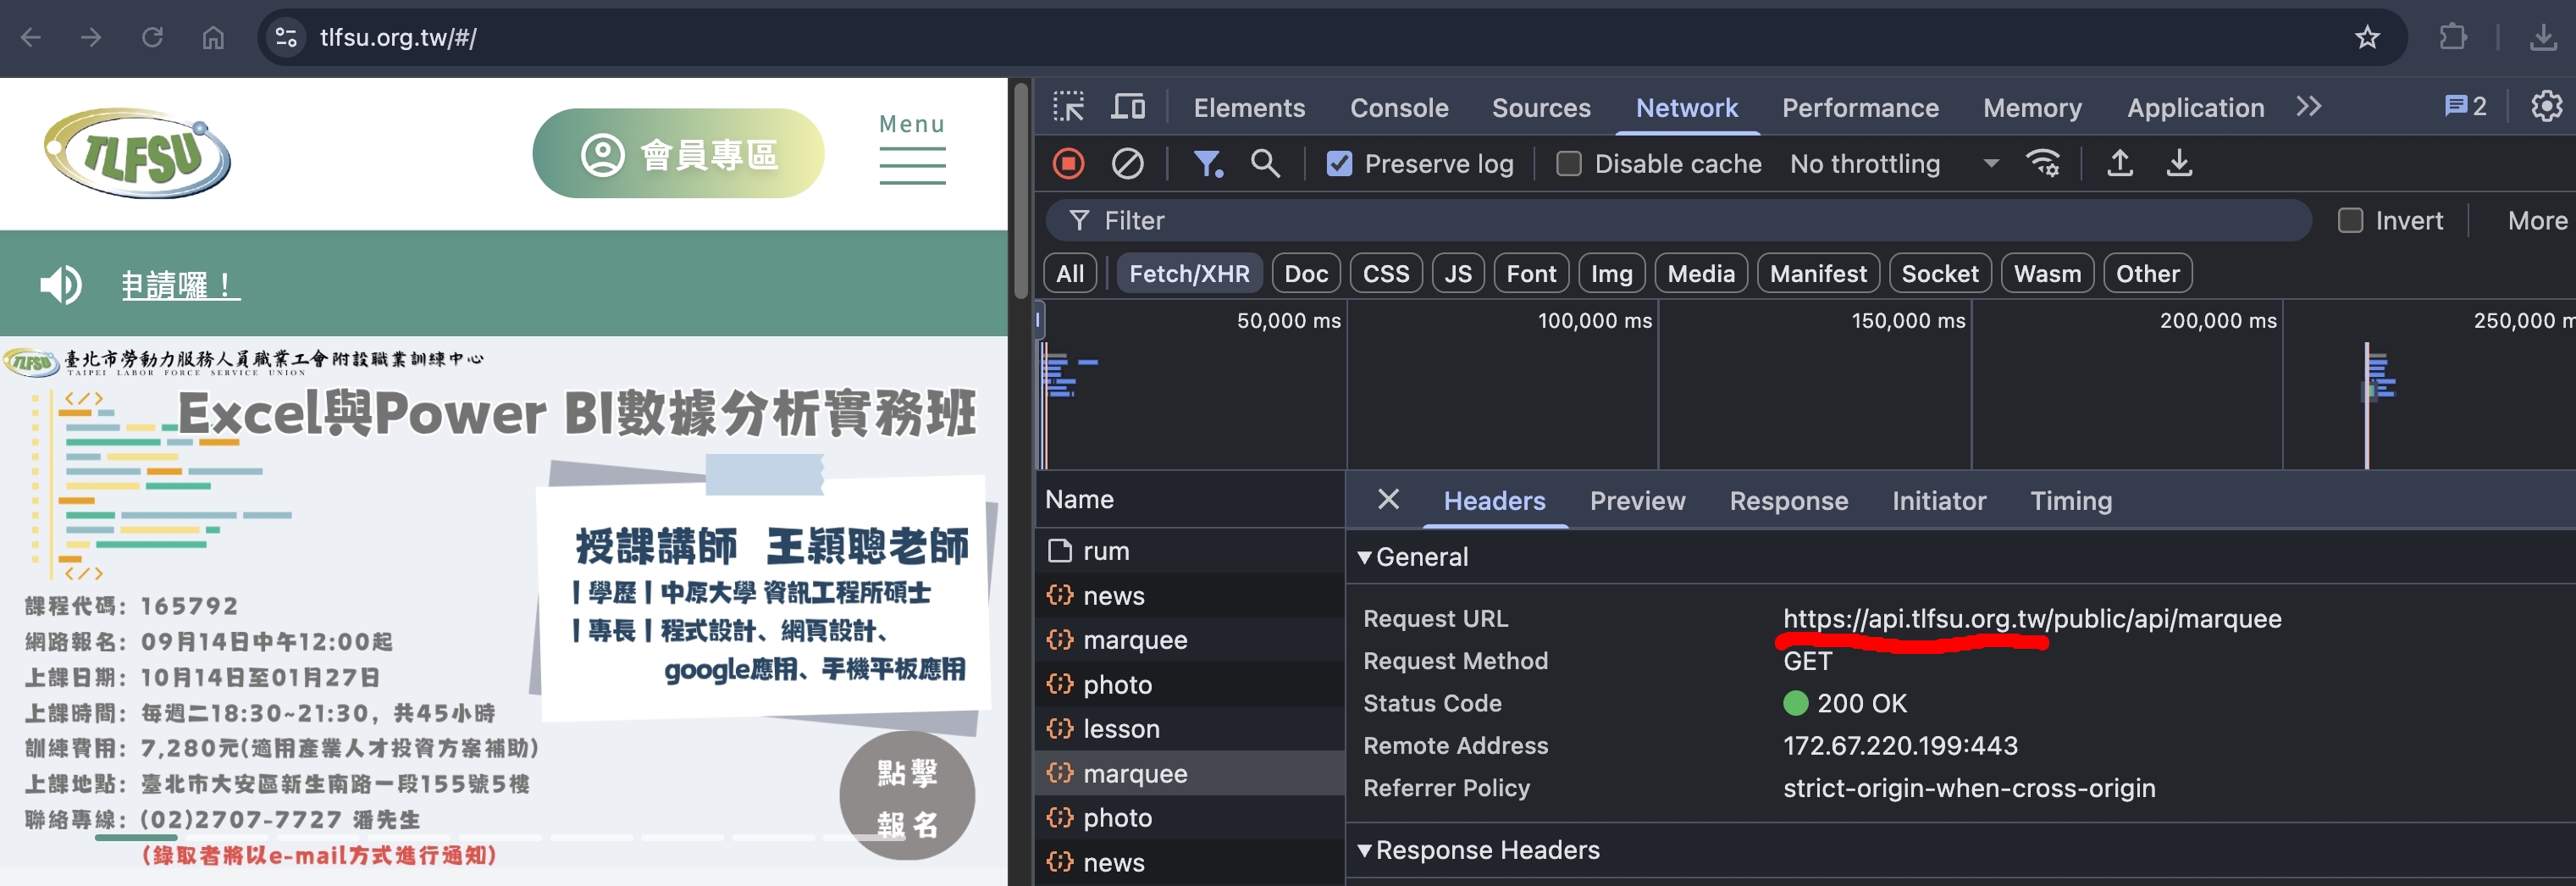2576x886 pixels.
Task: Open the Performance panel
Action: 1860,107
